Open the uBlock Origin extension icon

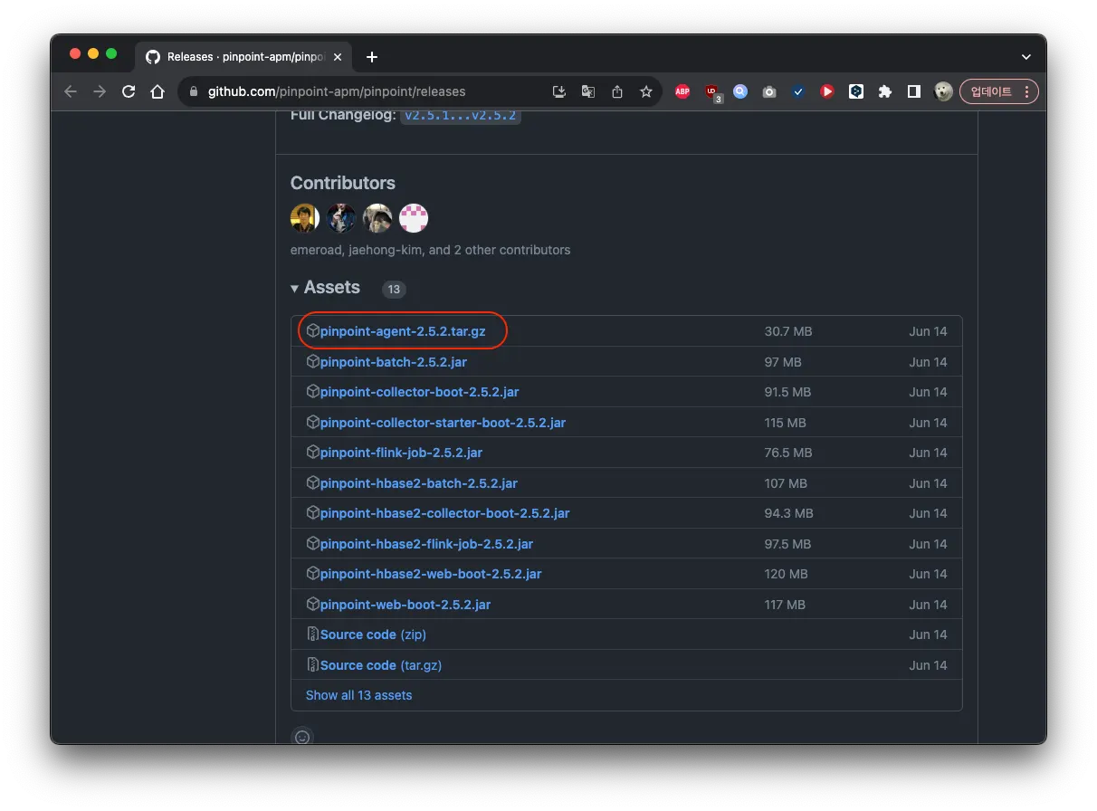712,91
